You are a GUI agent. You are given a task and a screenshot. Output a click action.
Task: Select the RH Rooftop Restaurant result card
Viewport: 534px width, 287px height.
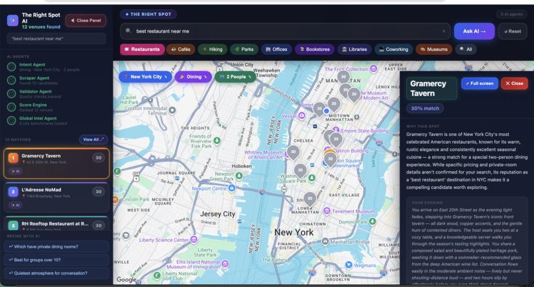tap(56, 223)
